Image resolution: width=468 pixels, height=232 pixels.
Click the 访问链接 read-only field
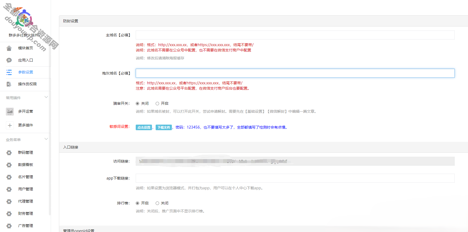(295, 161)
